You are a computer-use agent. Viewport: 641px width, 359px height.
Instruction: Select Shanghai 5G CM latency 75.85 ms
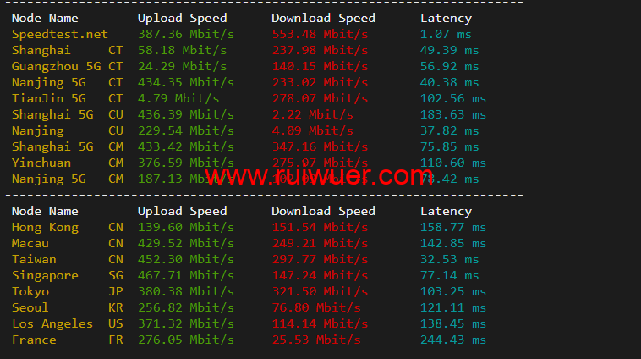point(449,146)
